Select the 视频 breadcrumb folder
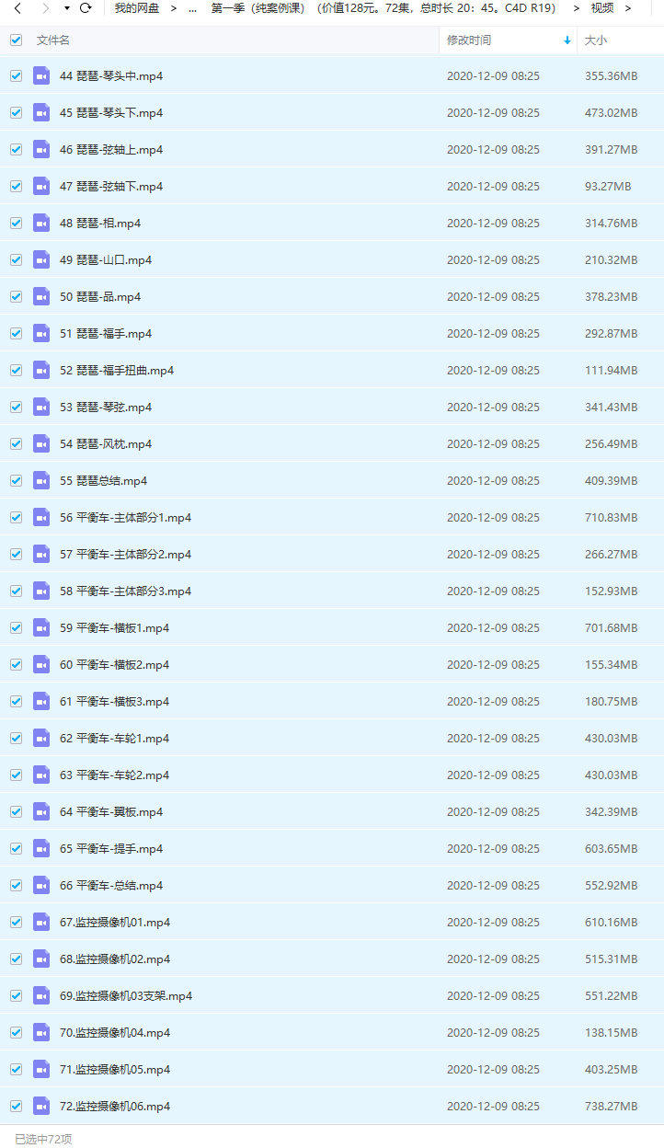This screenshot has height=1148, width=664. (x=602, y=8)
